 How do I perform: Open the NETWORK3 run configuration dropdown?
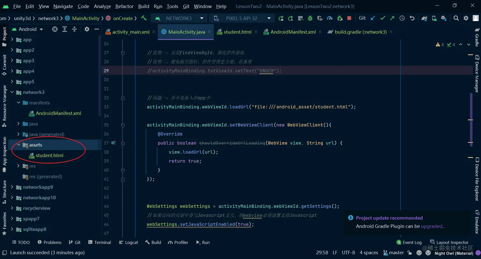tap(179, 18)
